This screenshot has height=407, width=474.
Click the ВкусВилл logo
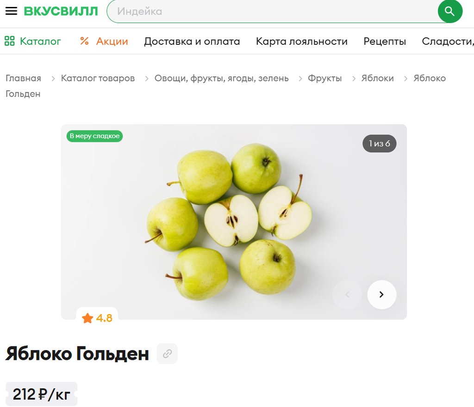click(x=61, y=11)
